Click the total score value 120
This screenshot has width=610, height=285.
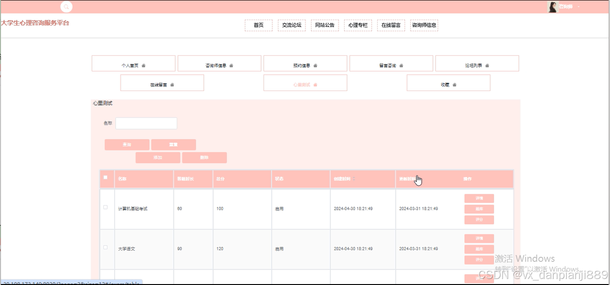[220, 249]
